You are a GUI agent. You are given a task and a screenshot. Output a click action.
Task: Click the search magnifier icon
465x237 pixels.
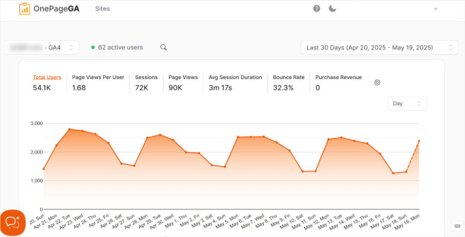[163, 47]
